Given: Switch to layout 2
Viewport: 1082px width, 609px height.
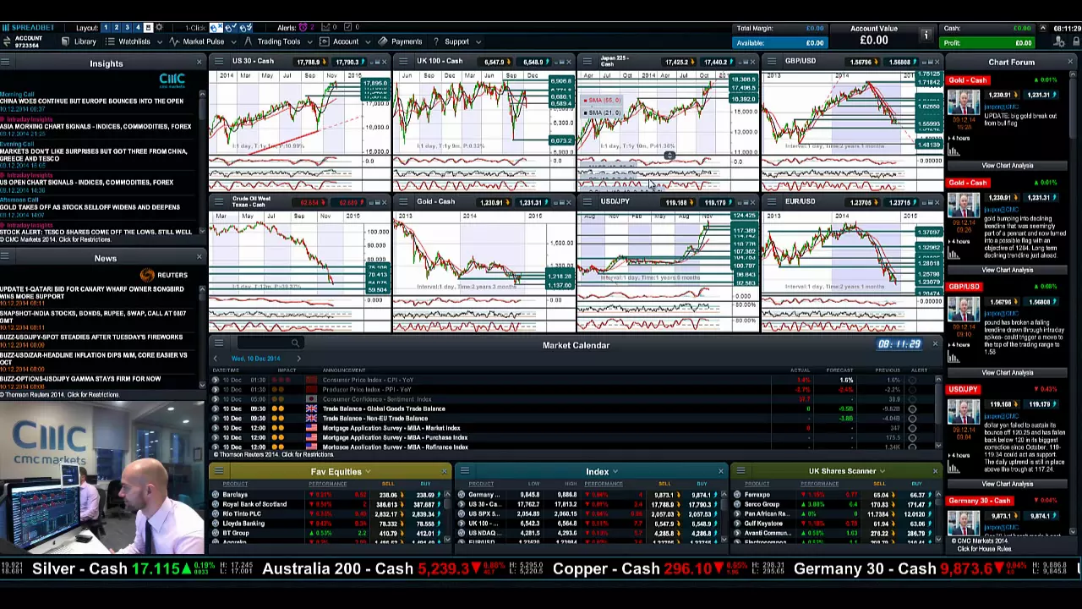Looking at the screenshot, I should coord(116,28).
